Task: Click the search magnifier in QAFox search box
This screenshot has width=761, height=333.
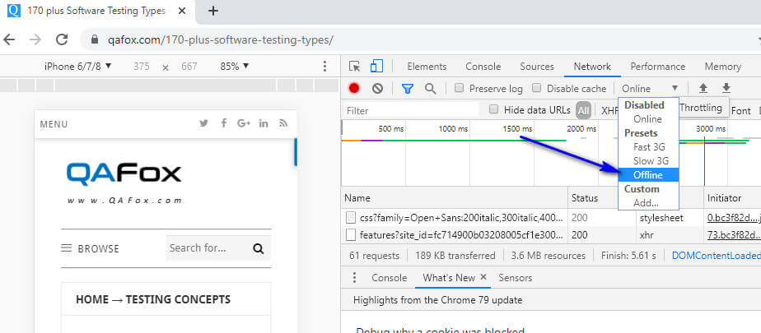Action: (x=259, y=248)
